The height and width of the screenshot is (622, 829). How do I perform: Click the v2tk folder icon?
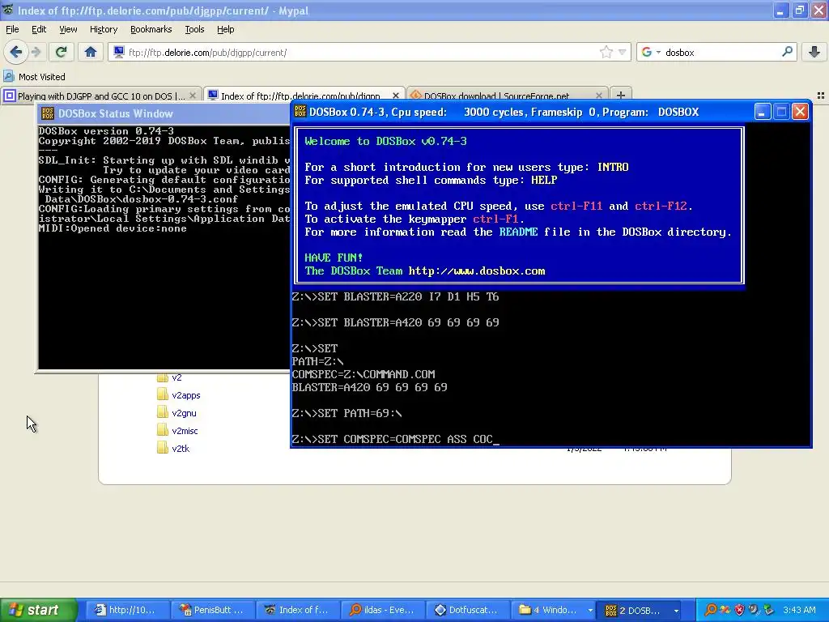click(x=162, y=448)
